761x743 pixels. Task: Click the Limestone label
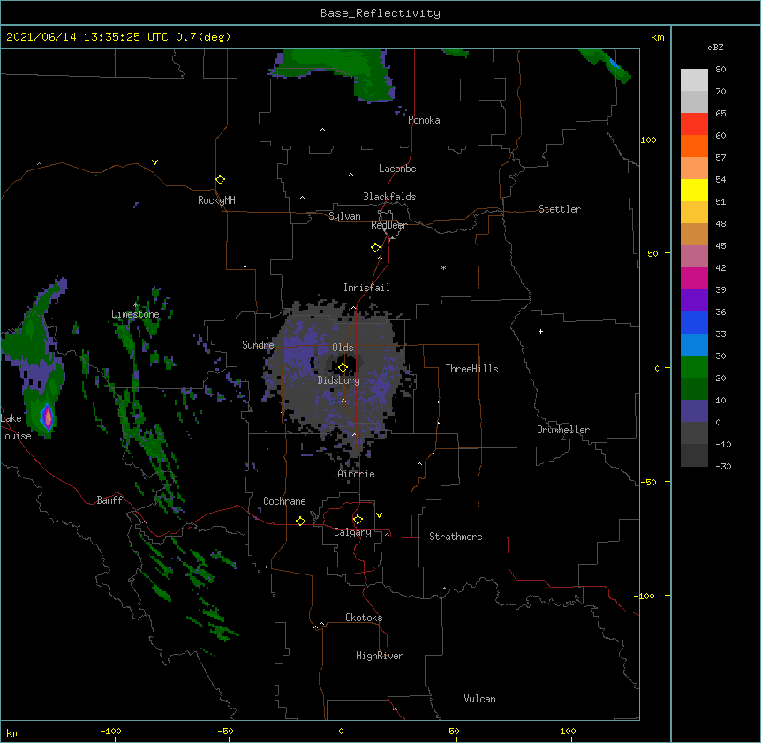(x=135, y=314)
